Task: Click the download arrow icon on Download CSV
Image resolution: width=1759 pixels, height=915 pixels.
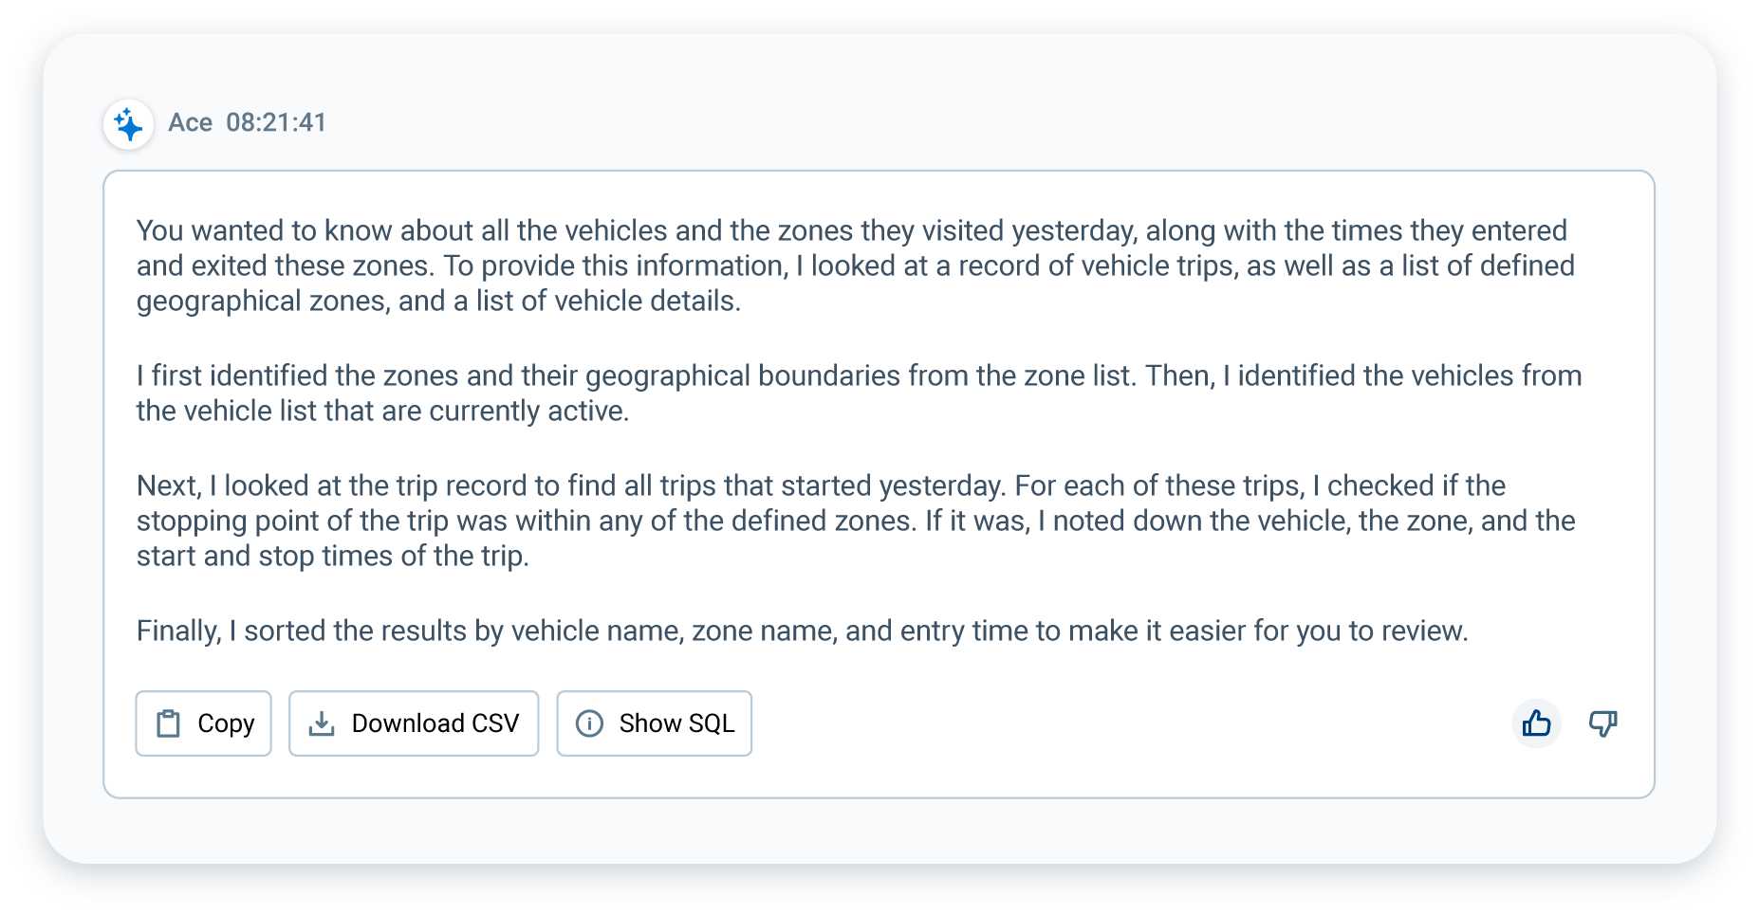Action: coord(322,723)
